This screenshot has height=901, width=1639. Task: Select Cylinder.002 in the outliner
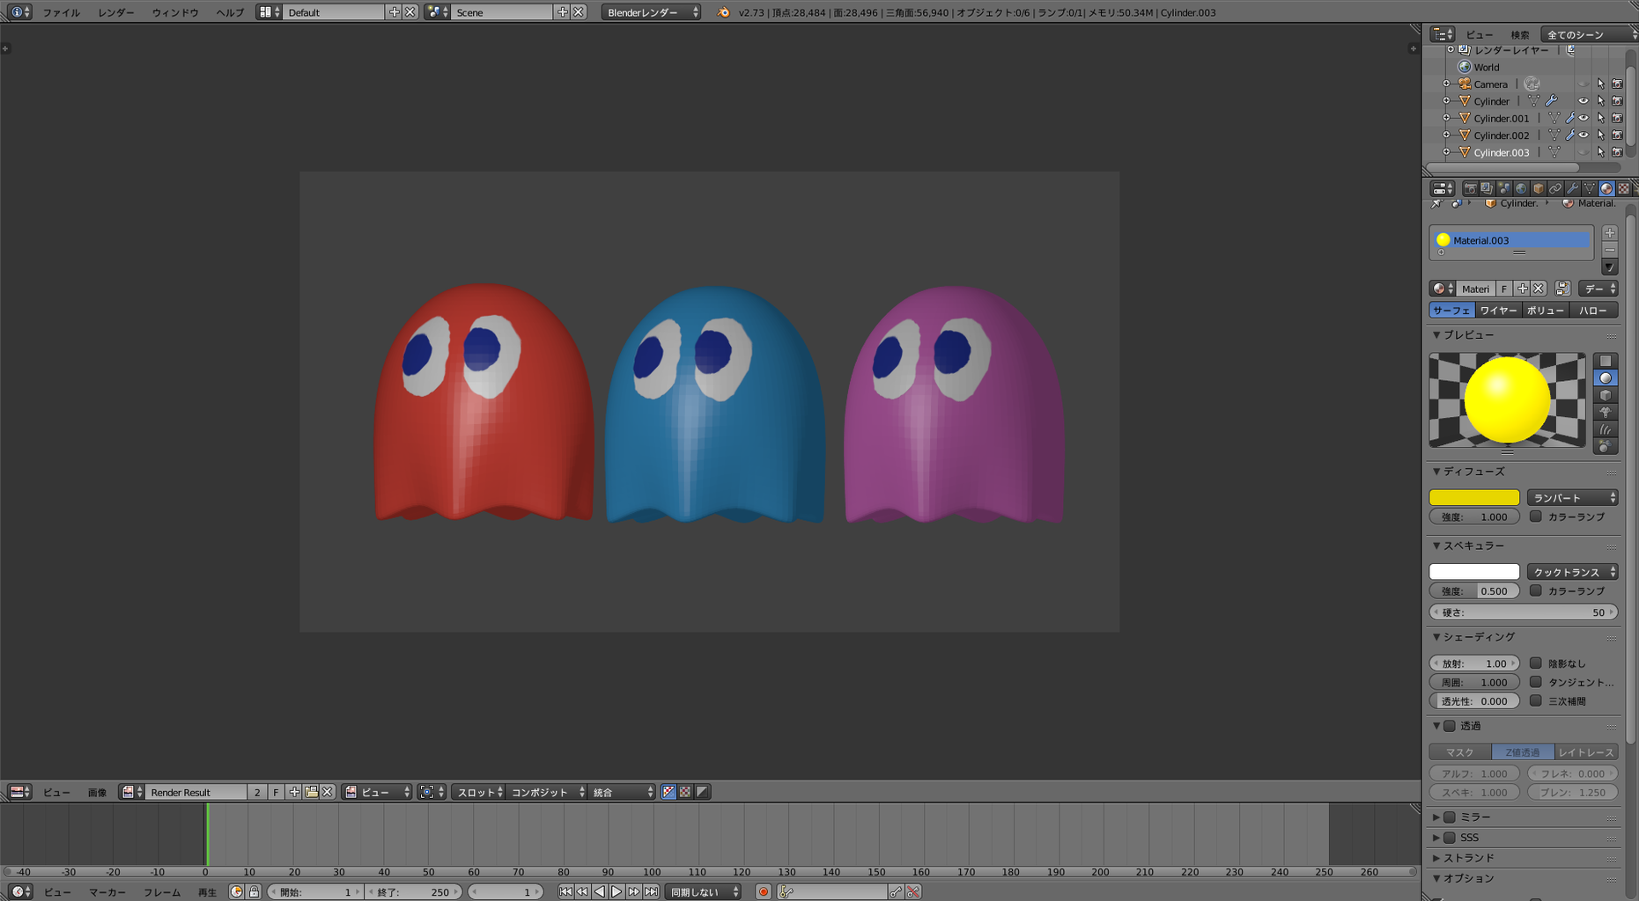point(1501,136)
